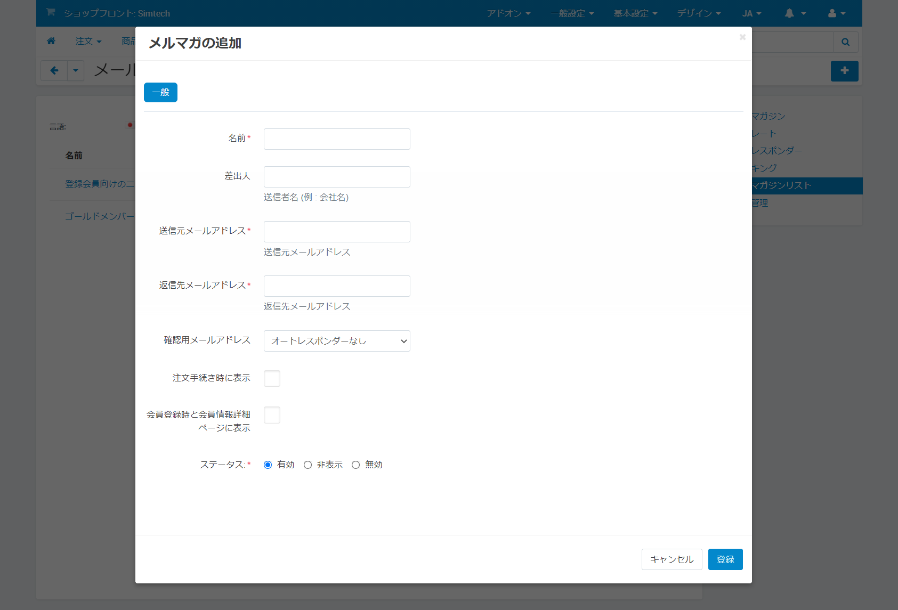Select the 非表示 status radio

(x=308, y=465)
